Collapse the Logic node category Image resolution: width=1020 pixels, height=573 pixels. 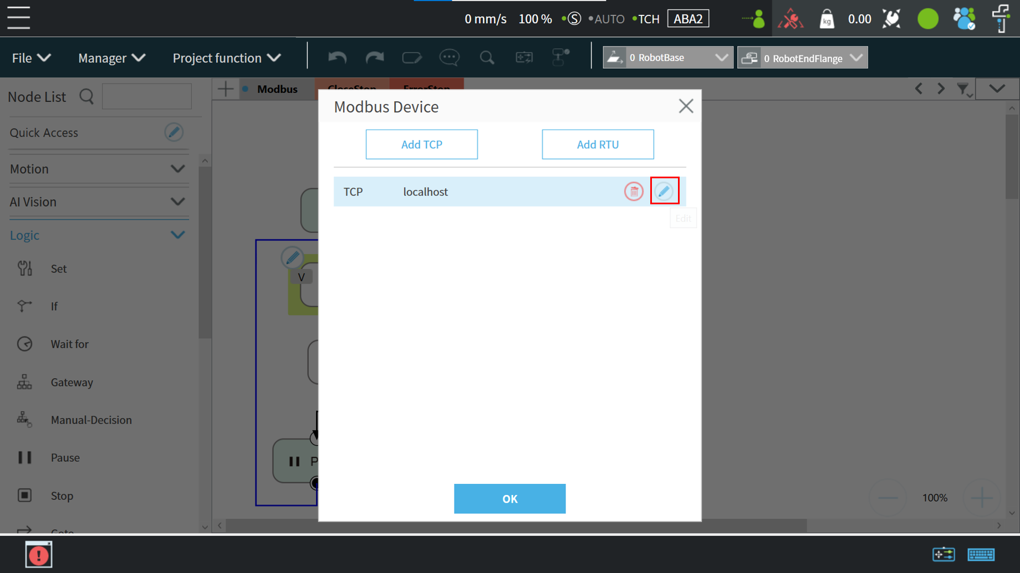177,235
